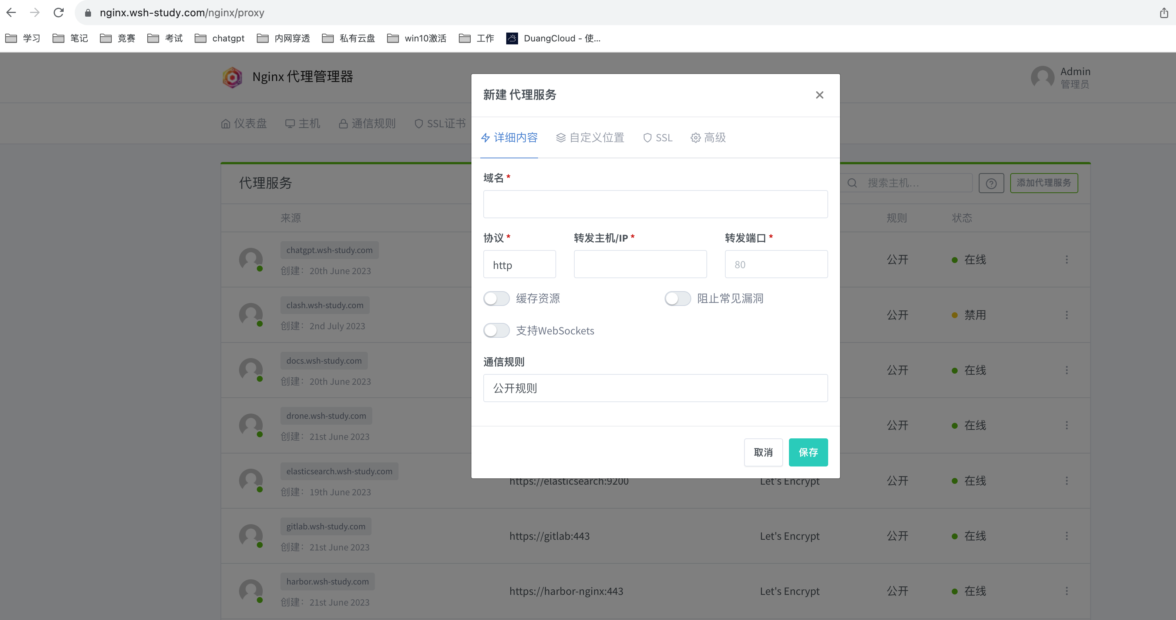This screenshot has height=620, width=1176.
Task: Open the chatgpt bookmarks folder
Action: 219,38
